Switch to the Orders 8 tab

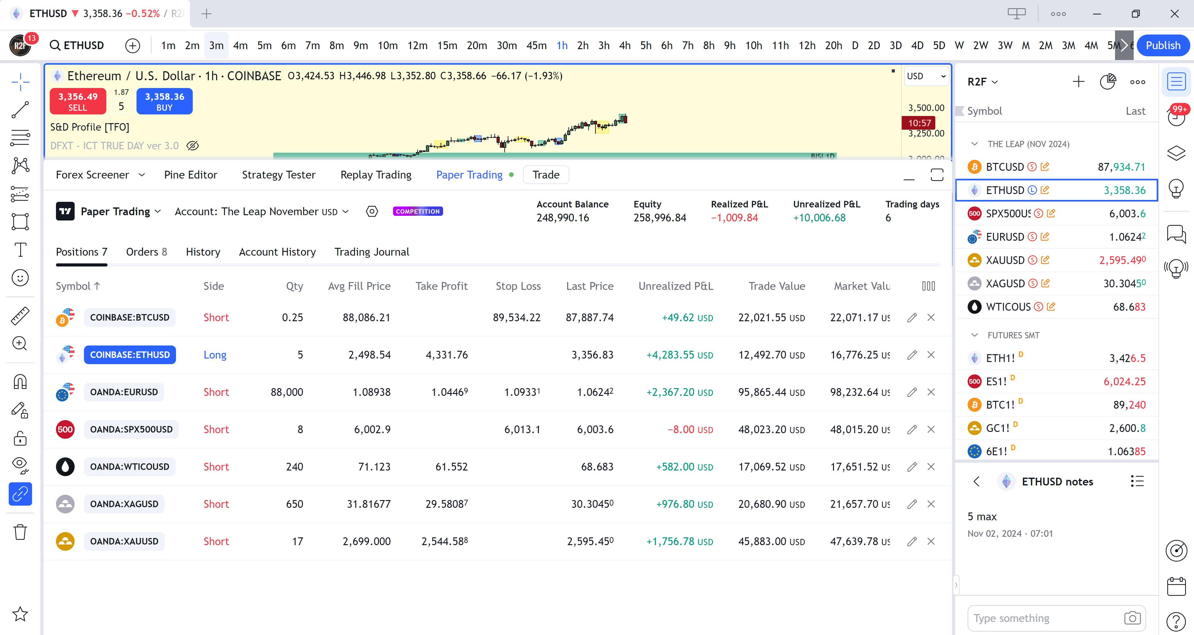[146, 252]
